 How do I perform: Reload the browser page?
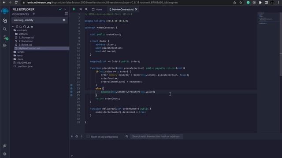click(16, 3)
